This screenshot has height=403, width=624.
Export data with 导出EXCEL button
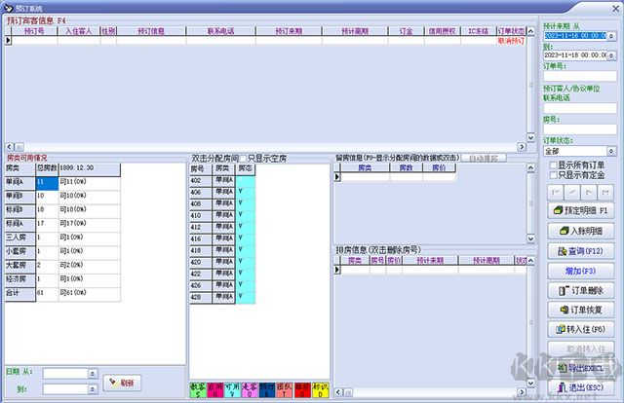(x=582, y=367)
